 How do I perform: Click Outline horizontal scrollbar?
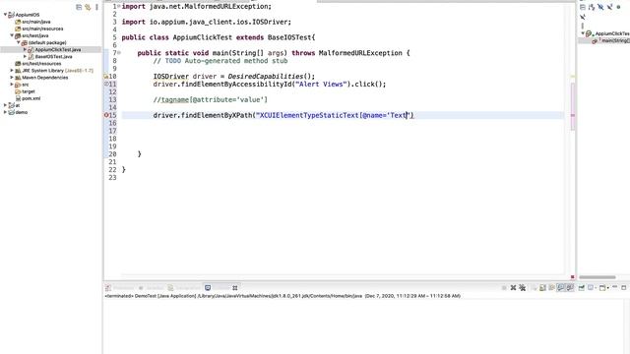pyautogui.click(x=598, y=277)
